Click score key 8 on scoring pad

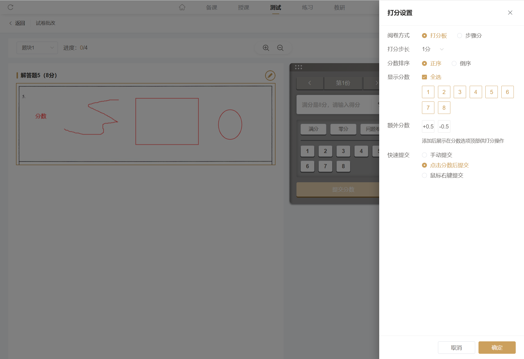[343, 166]
